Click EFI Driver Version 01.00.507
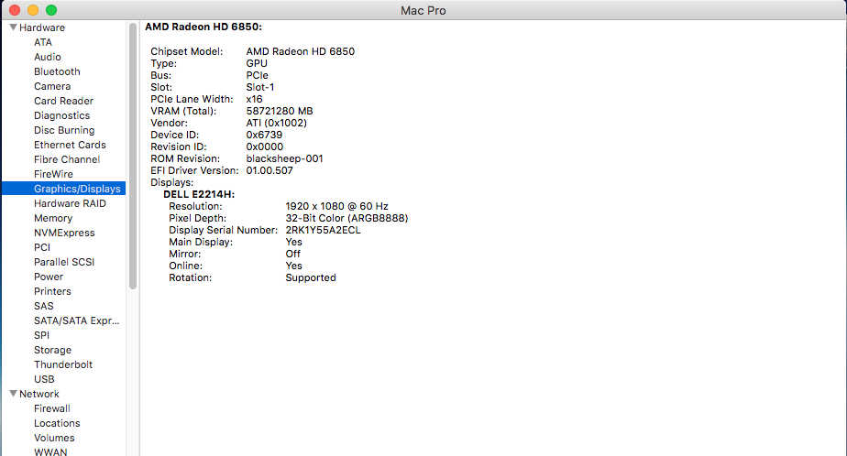The image size is (847, 456). 269,170
